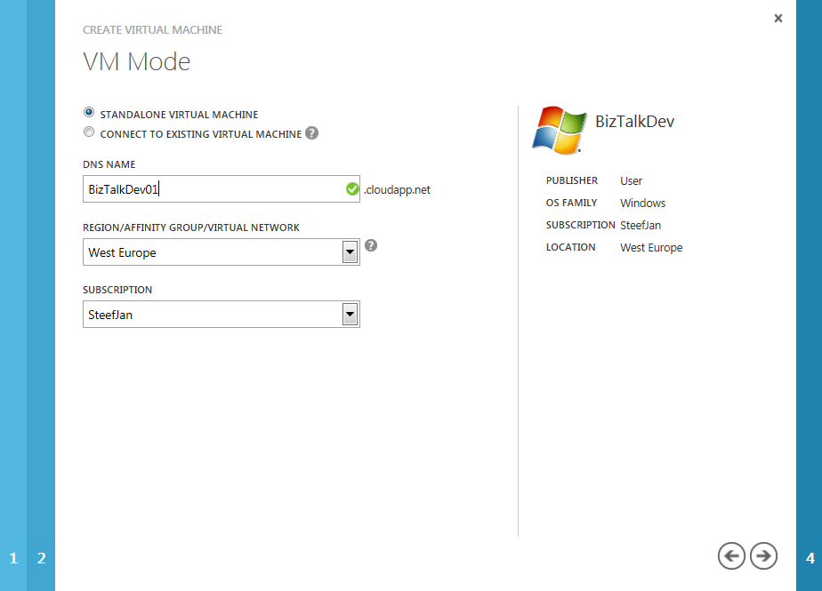Click the Windows logo image icon
This screenshot has height=591, width=822.
[x=559, y=127]
